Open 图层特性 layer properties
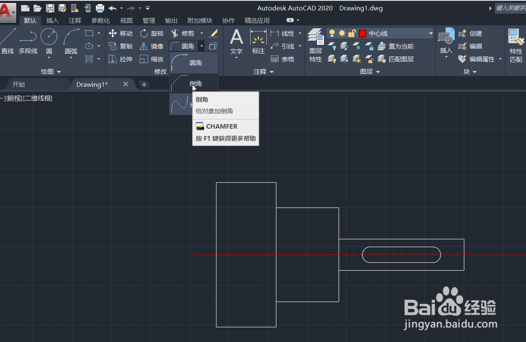This screenshot has height=342, width=526. [x=316, y=46]
